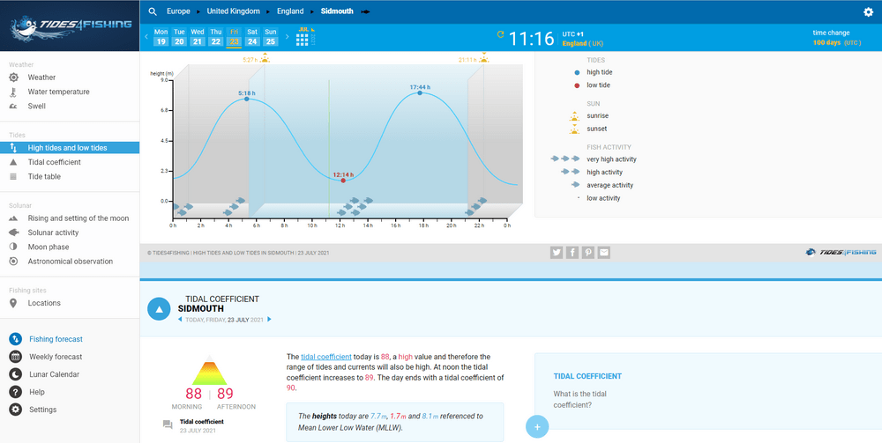The width and height of the screenshot is (882, 443).
Task: Open United Kingdom breadcrumb link
Action: [233, 11]
